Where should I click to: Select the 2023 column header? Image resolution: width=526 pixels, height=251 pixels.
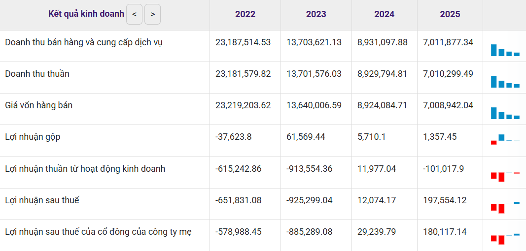tap(316, 14)
